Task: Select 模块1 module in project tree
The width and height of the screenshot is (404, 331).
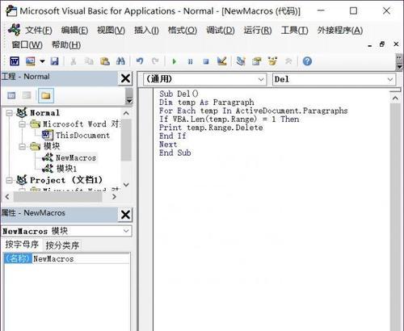Action: pos(66,169)
